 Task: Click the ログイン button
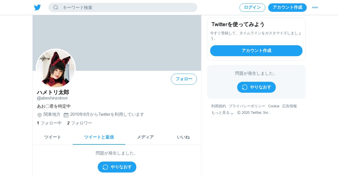[252, 8]
